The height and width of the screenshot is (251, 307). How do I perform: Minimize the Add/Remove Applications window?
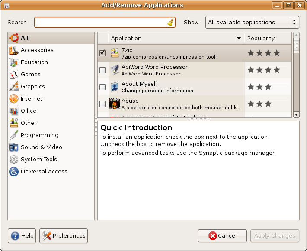(277, 5)
